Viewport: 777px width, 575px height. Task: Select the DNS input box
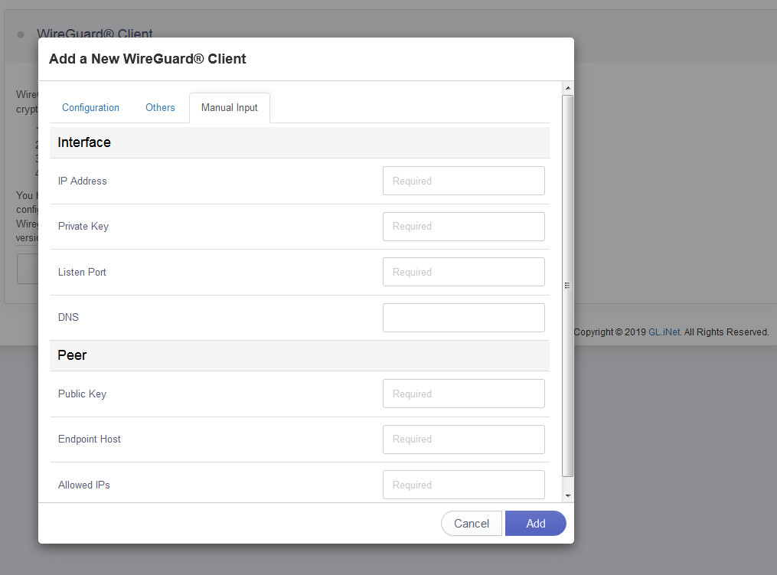pyautogui.click(x=463, y=318)
